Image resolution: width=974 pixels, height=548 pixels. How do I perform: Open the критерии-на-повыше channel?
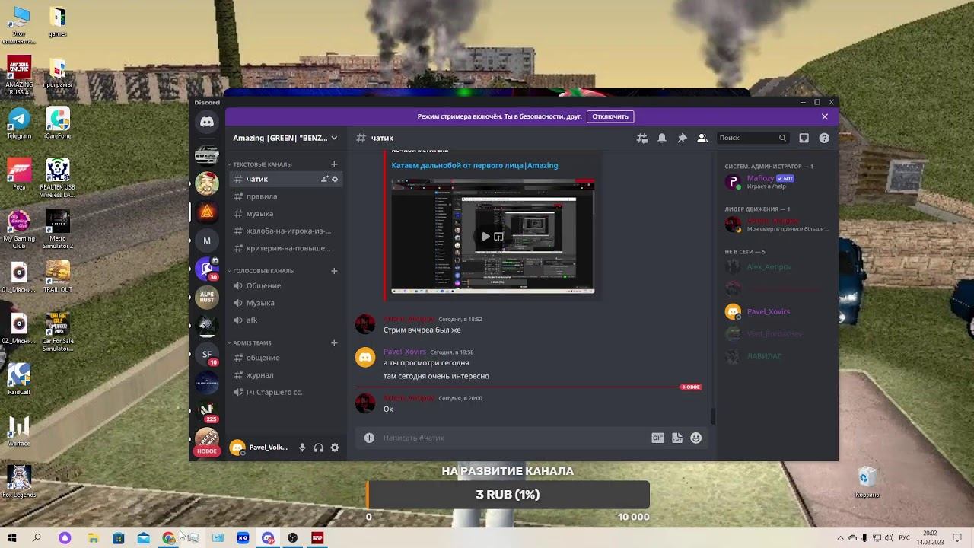(285, 248)
